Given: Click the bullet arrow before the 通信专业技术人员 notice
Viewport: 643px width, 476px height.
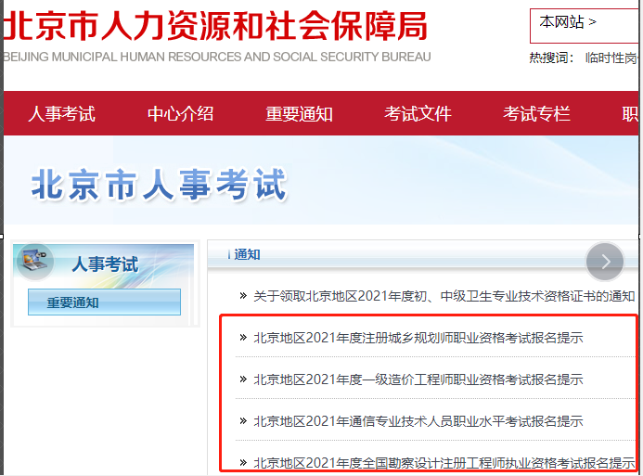Looking at the screenshot, I should click(243, 421).
